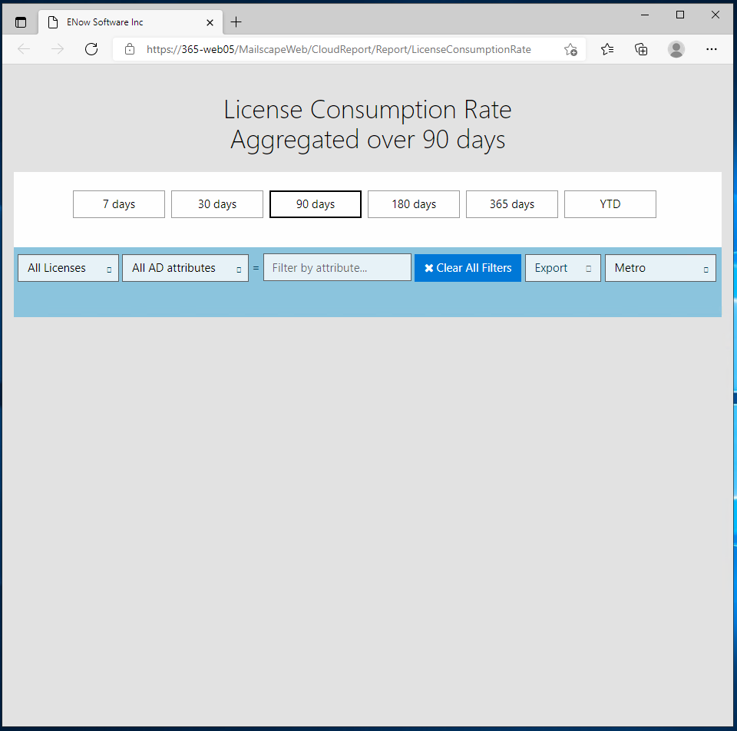Click the add to favorites star icon
Image resolution: width=737 pixels, height=731 pixels.
[x=570, y=49]
